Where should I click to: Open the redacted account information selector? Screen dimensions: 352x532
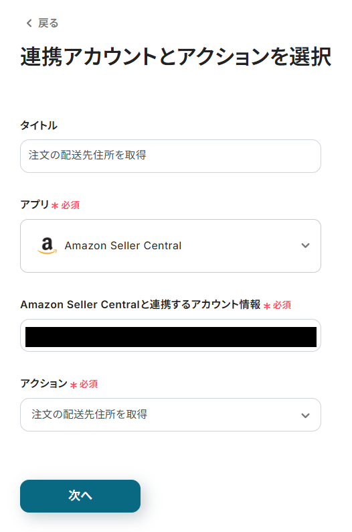(x=171, y=335)
